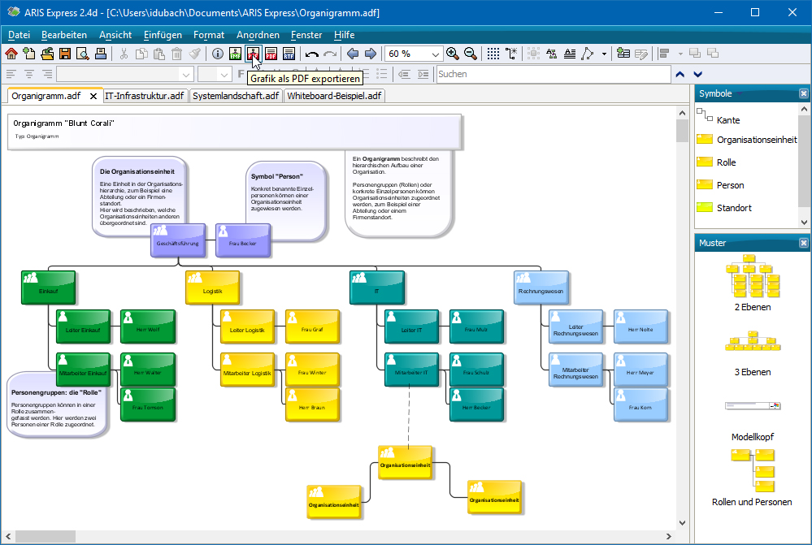
Task: Click the cut scissors icon
Action: click(124, 54)
